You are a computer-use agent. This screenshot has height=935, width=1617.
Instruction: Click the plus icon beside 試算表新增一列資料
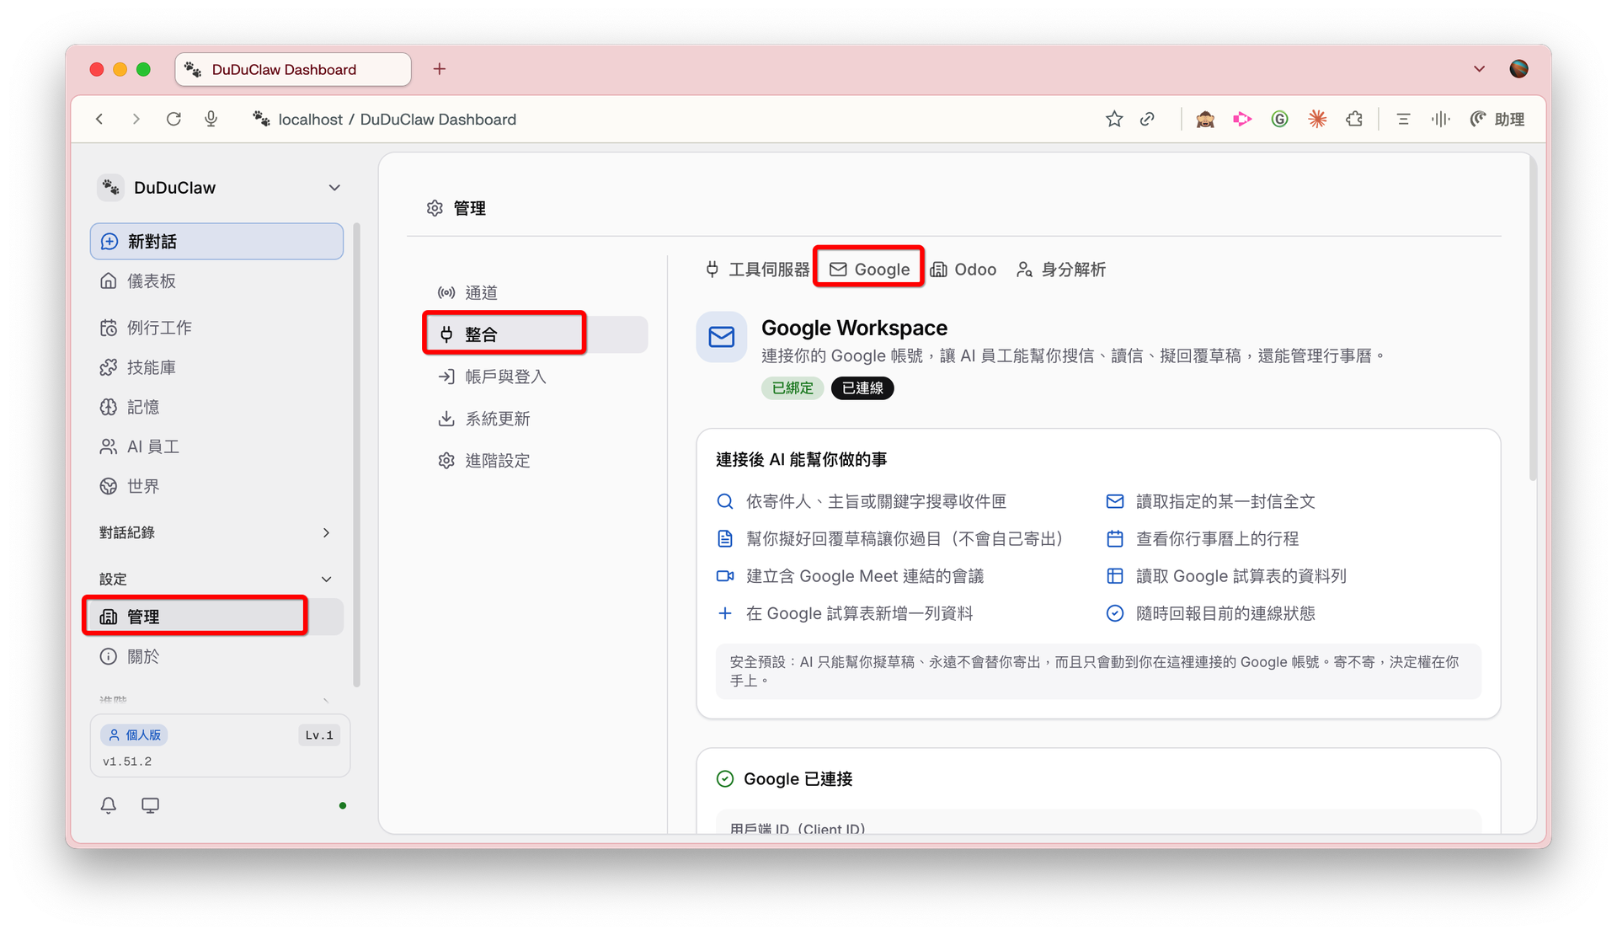(725, 613)
